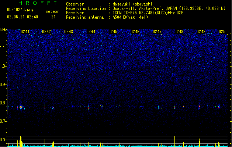Screen dimensions: 232x147
Task: Click the tall yellow power peak near 0248
Action: (x=175, y=141)
